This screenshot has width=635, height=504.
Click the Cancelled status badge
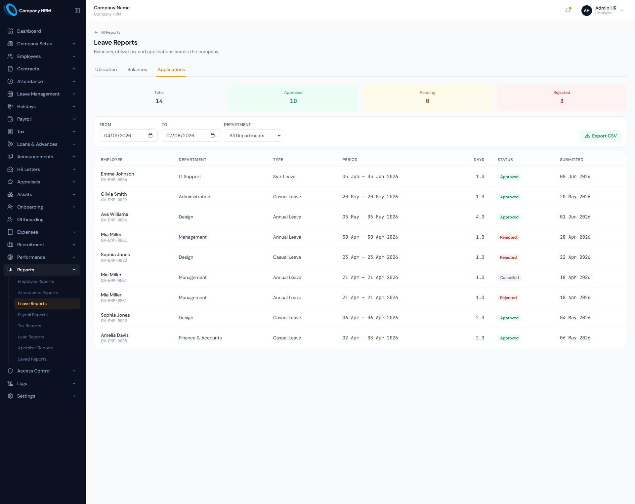point(509,278)
